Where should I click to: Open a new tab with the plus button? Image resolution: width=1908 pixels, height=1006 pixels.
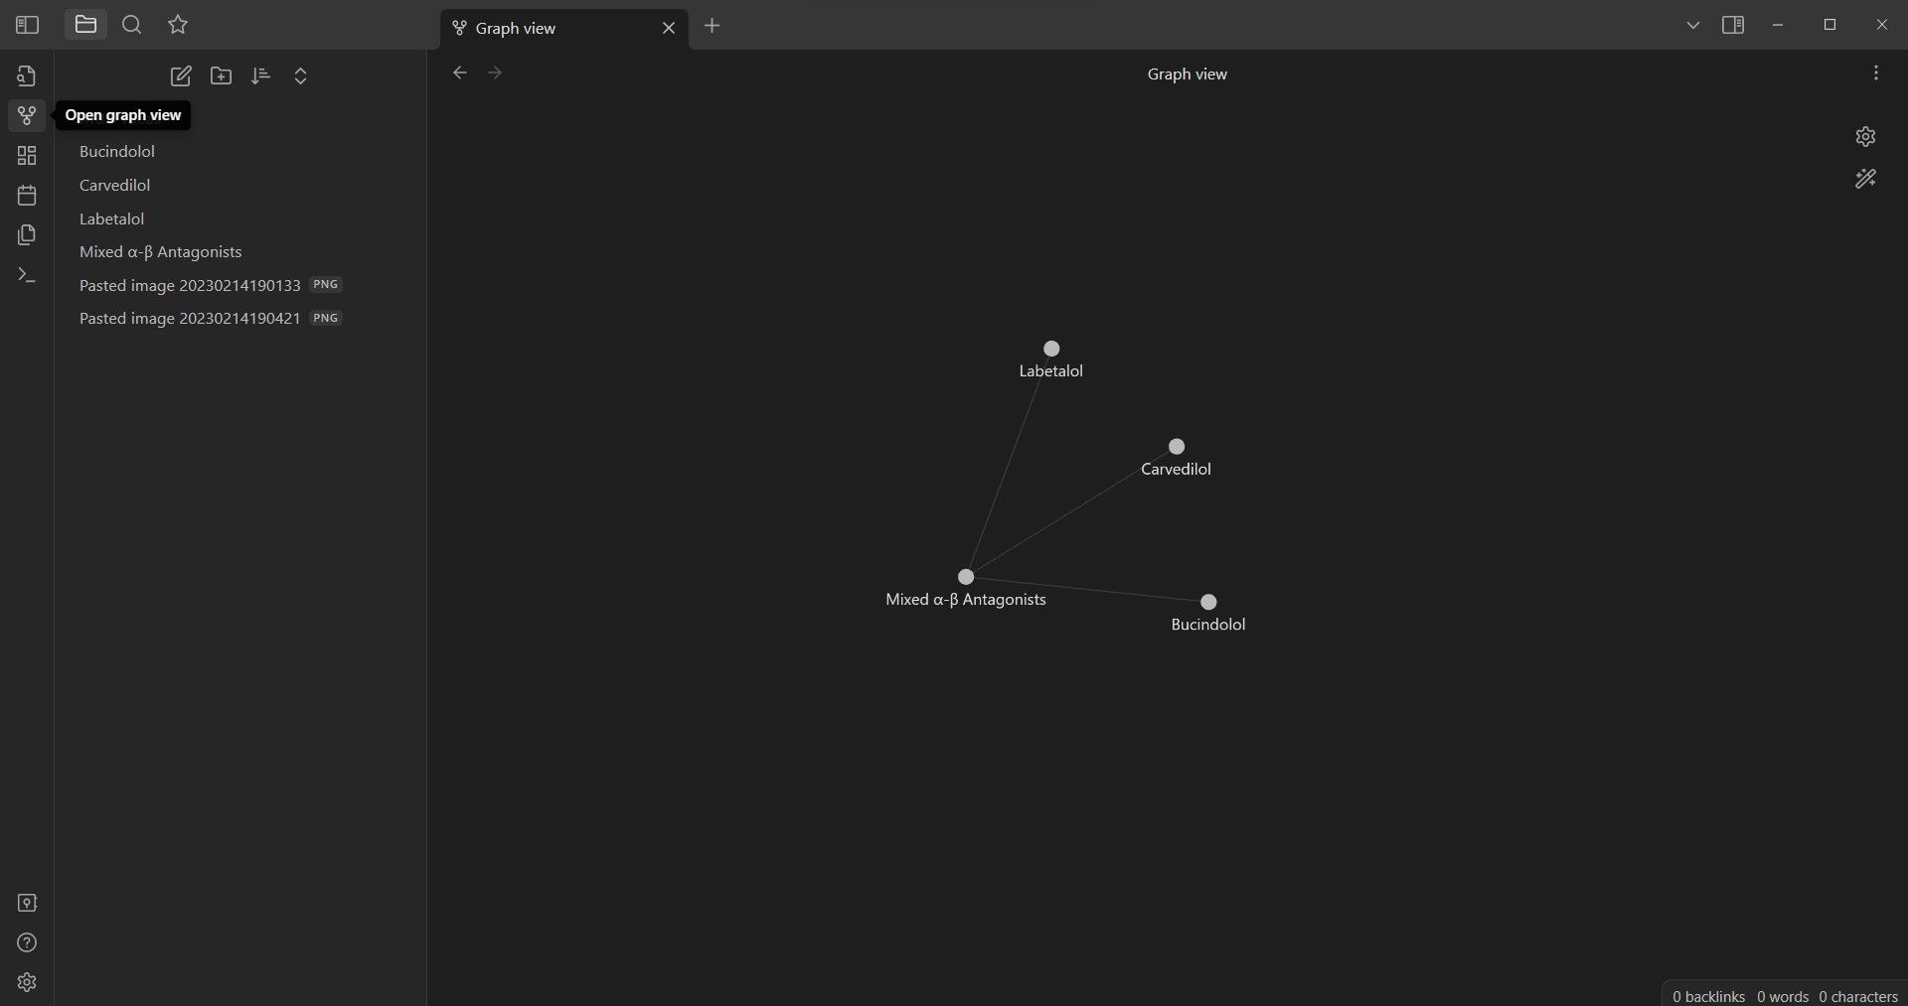[713, 27]
